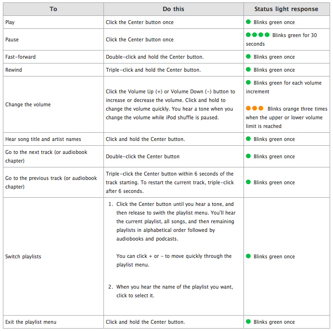Click the green status dot in Play row
Viewport: 333px width, 331px height.
(x=249, y=22)
